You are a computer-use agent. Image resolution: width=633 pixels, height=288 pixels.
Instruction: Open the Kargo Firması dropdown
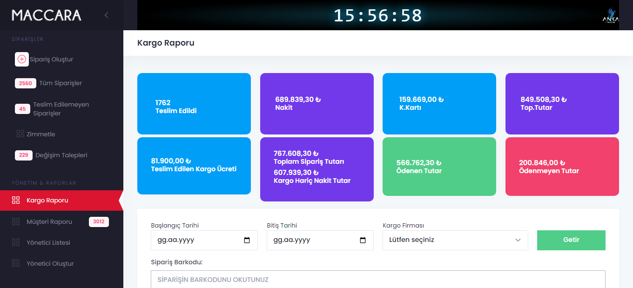click(455, 241)
